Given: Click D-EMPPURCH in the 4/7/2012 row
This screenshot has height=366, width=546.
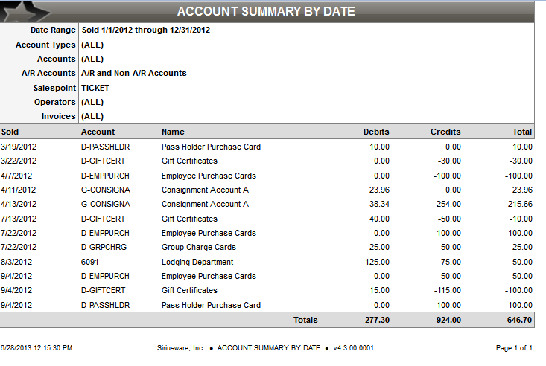Looking at the screenshot, I should 105,176.
